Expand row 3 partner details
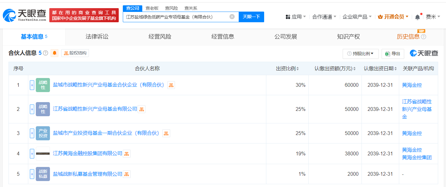The width and height of the screenshot is (446, 187). pos(32,133)
